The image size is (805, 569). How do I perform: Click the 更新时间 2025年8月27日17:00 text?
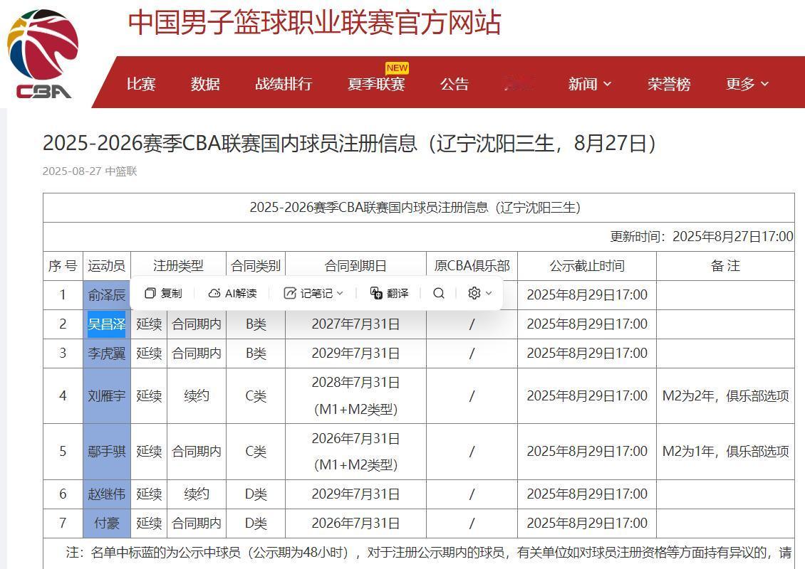tap(702, 236)
